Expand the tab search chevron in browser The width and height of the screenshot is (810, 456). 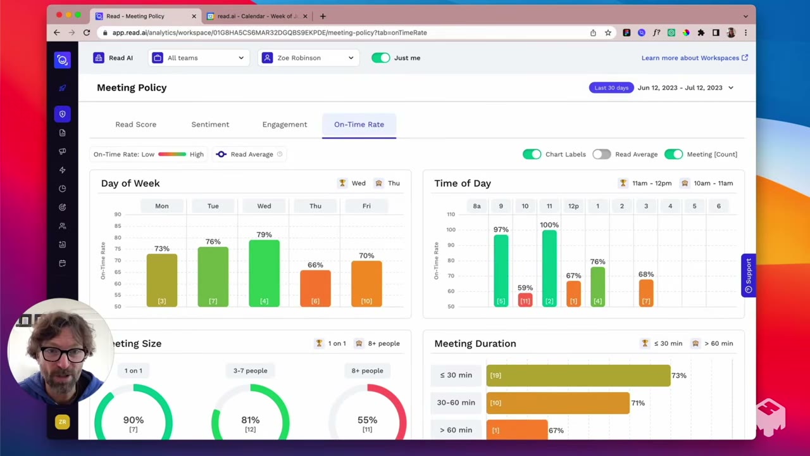(745, 16)
